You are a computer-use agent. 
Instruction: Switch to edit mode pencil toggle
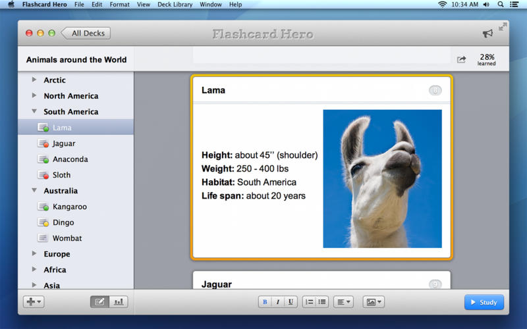pyautogui.click(x=100, y=302)
